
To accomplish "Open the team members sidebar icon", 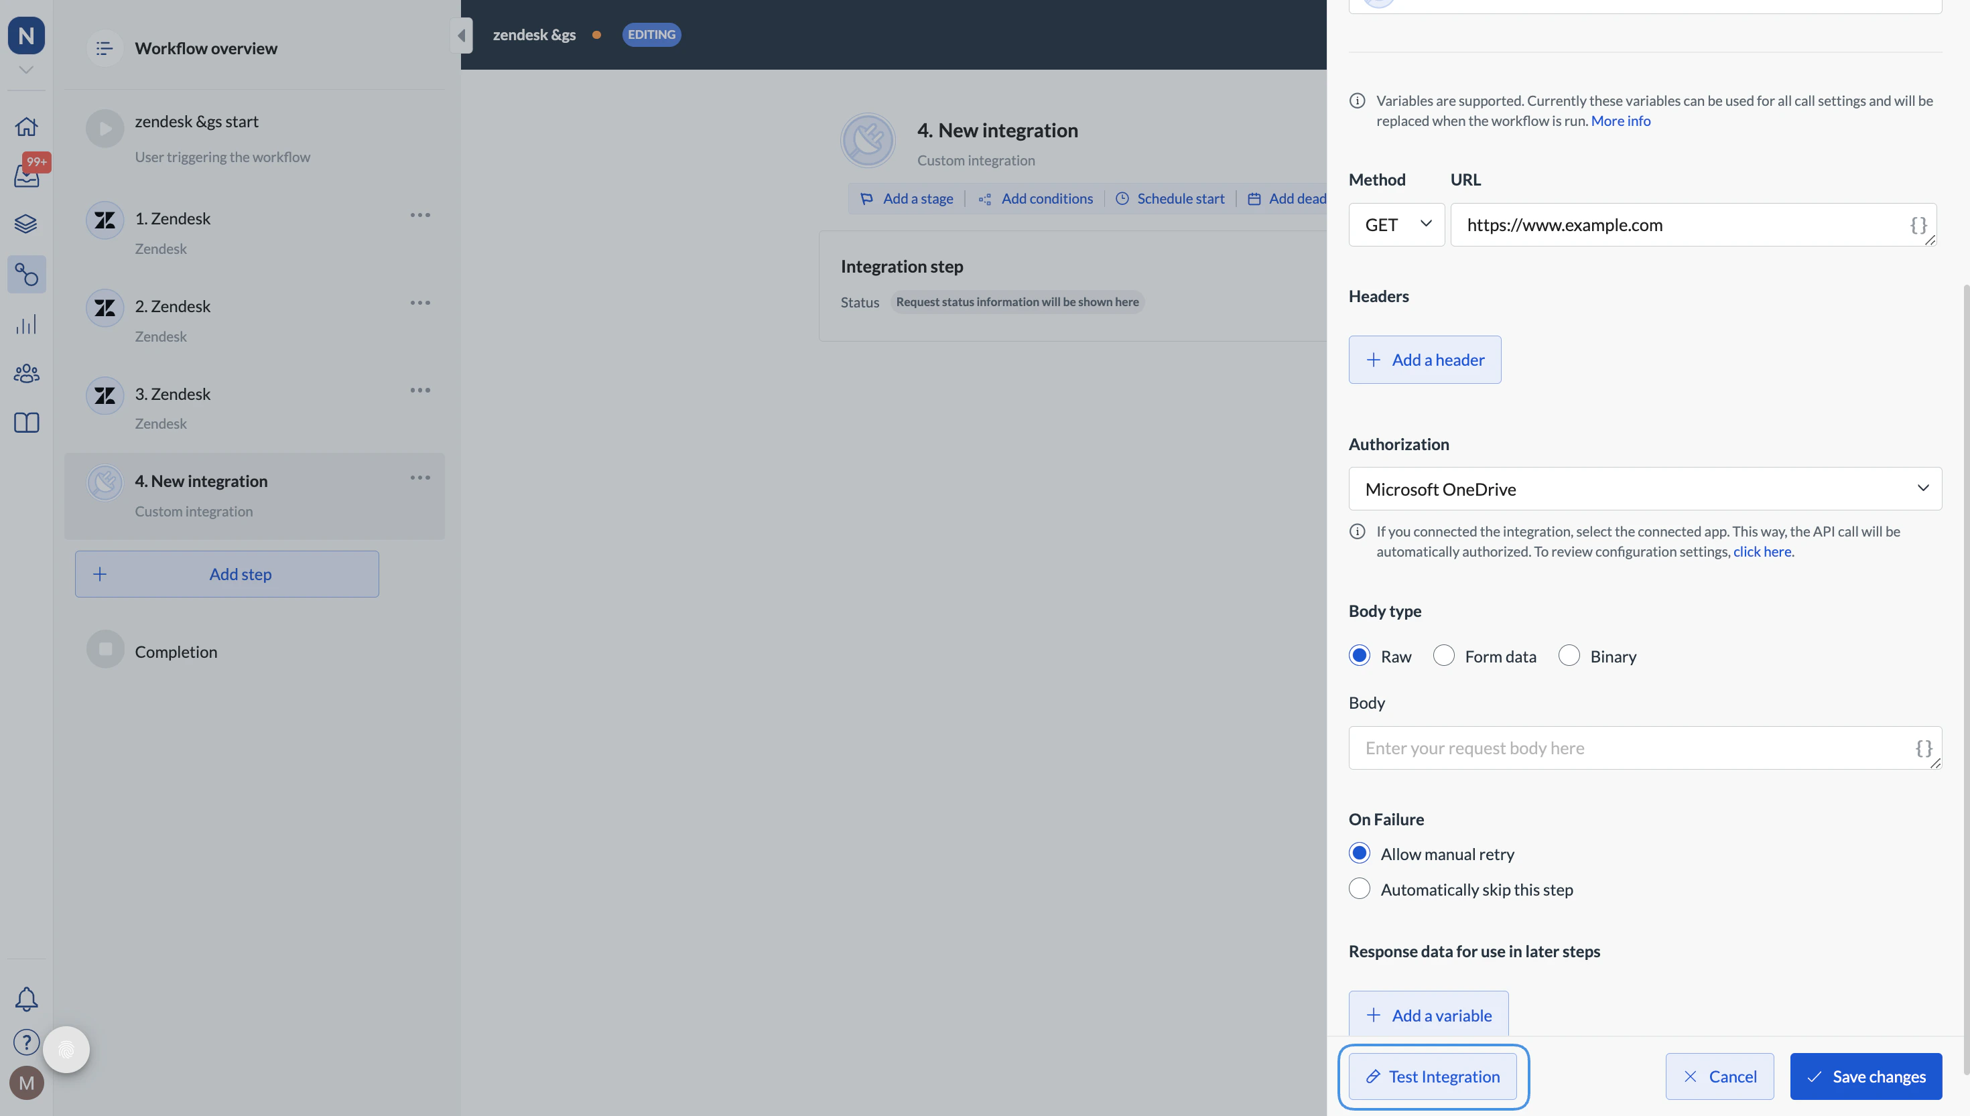I will [x=26, y=373].
